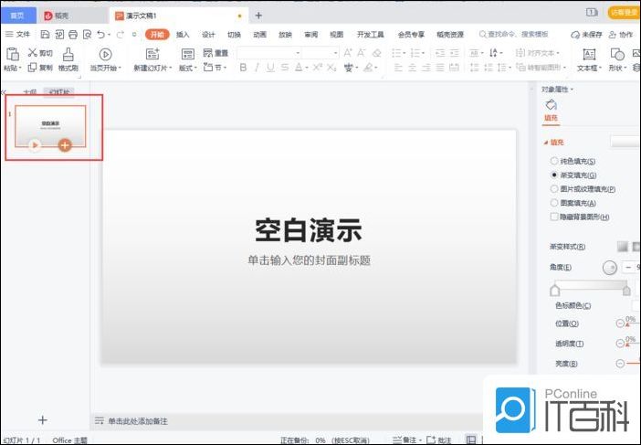
Task: Click the visitor login (访客登录) button
Action: 624,13
